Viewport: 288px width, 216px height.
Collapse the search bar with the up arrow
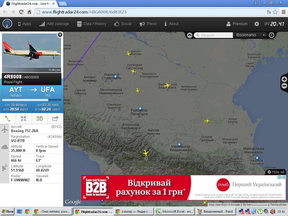coord(190,35)
